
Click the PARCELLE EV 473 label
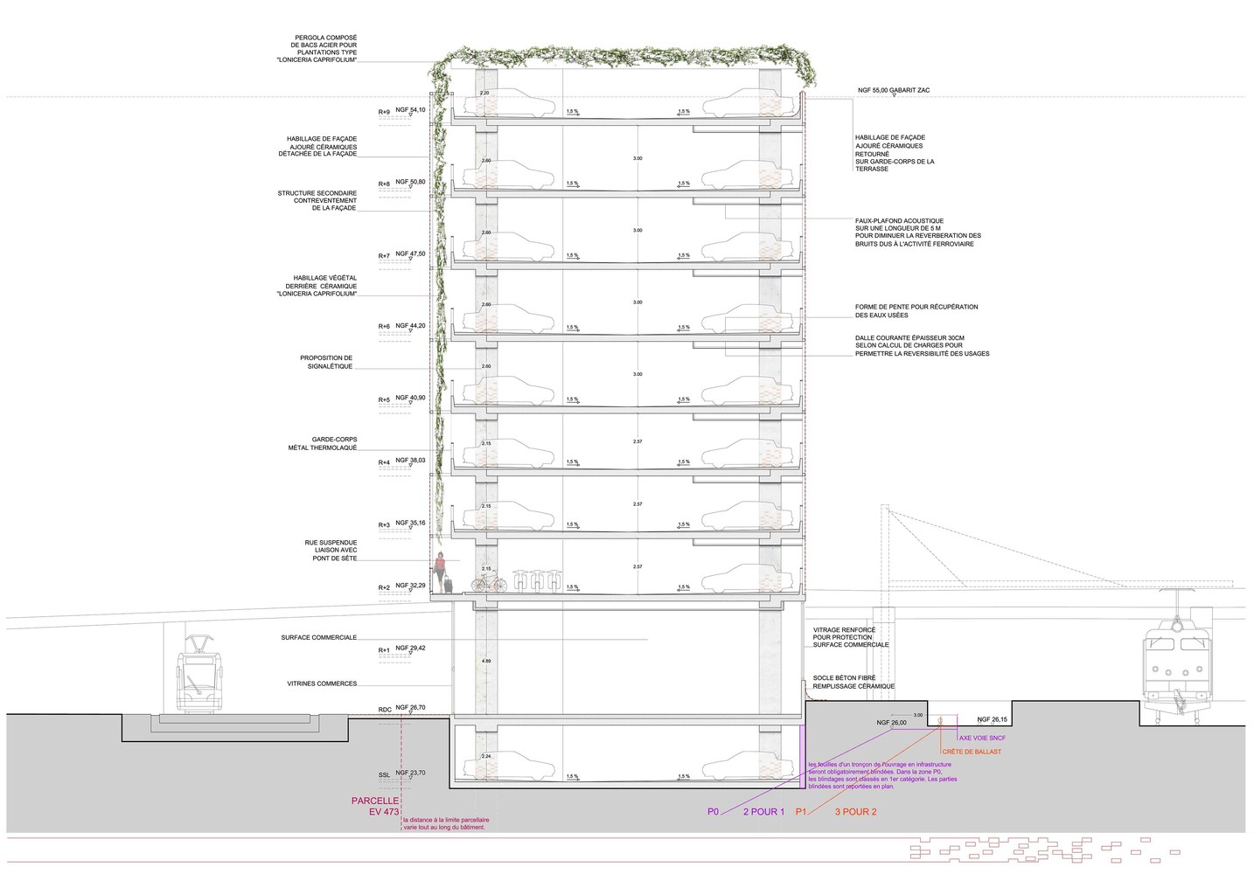click(x=375, y=806)
